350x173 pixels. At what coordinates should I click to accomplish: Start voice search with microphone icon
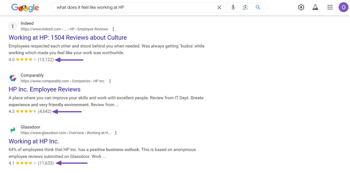(x=233, y=7)
